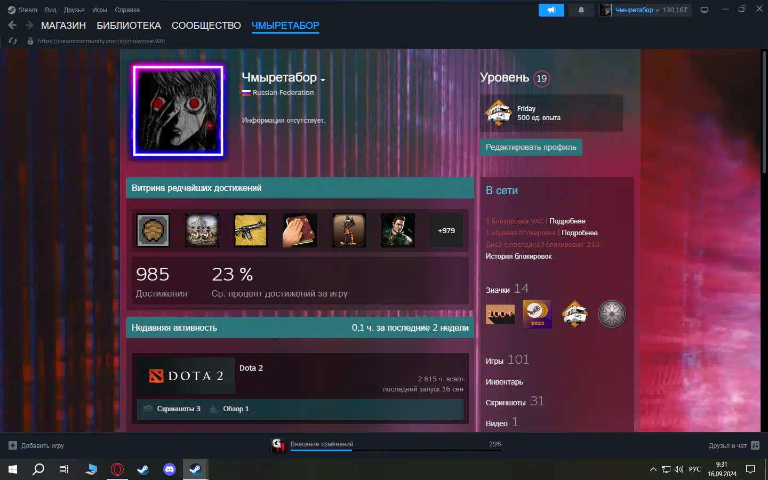Click the download game icon in bottom bar

tap(278, 445)
